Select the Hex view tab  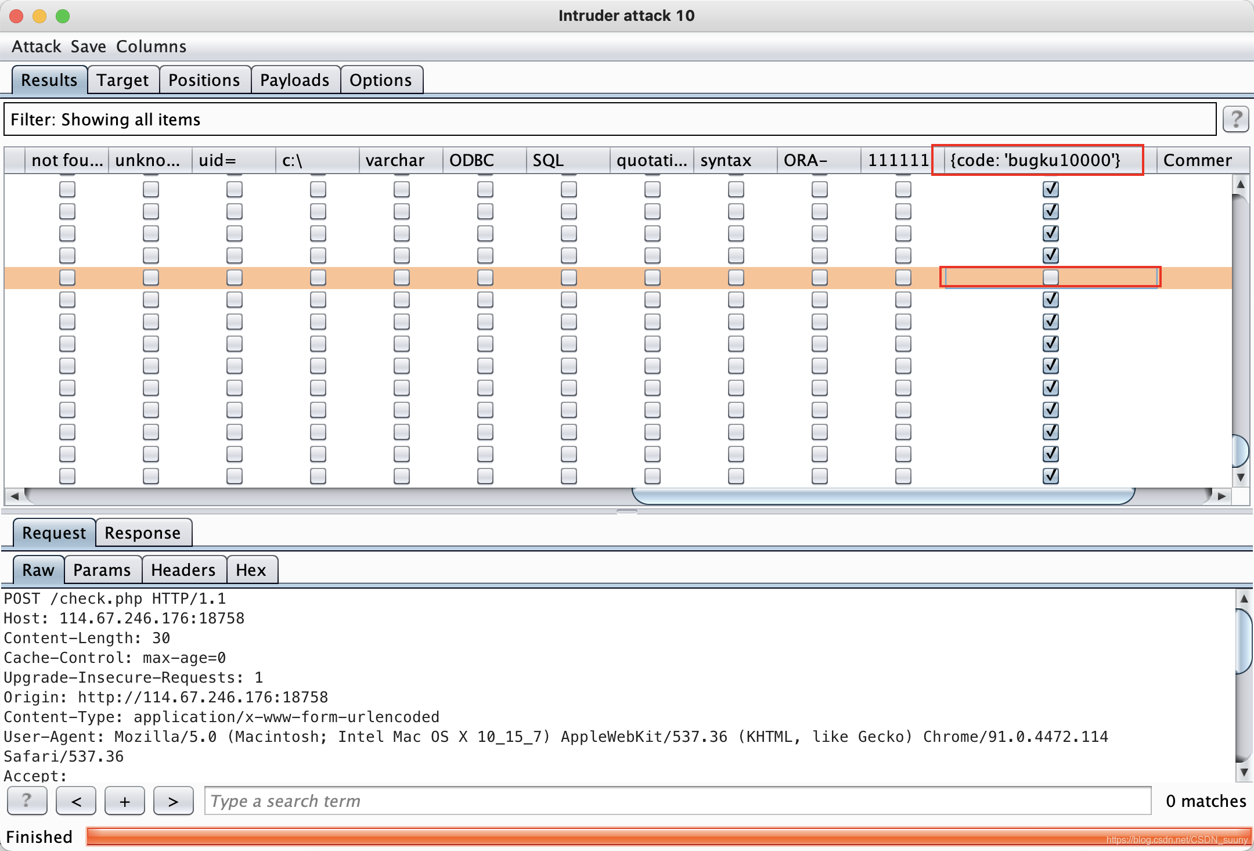tap(251, 570)
